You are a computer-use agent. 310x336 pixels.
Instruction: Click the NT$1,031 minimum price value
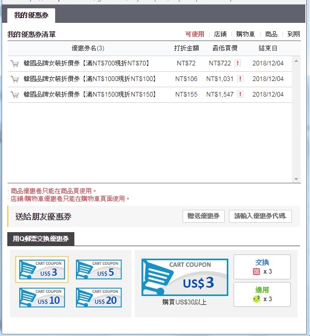point(220,79)
